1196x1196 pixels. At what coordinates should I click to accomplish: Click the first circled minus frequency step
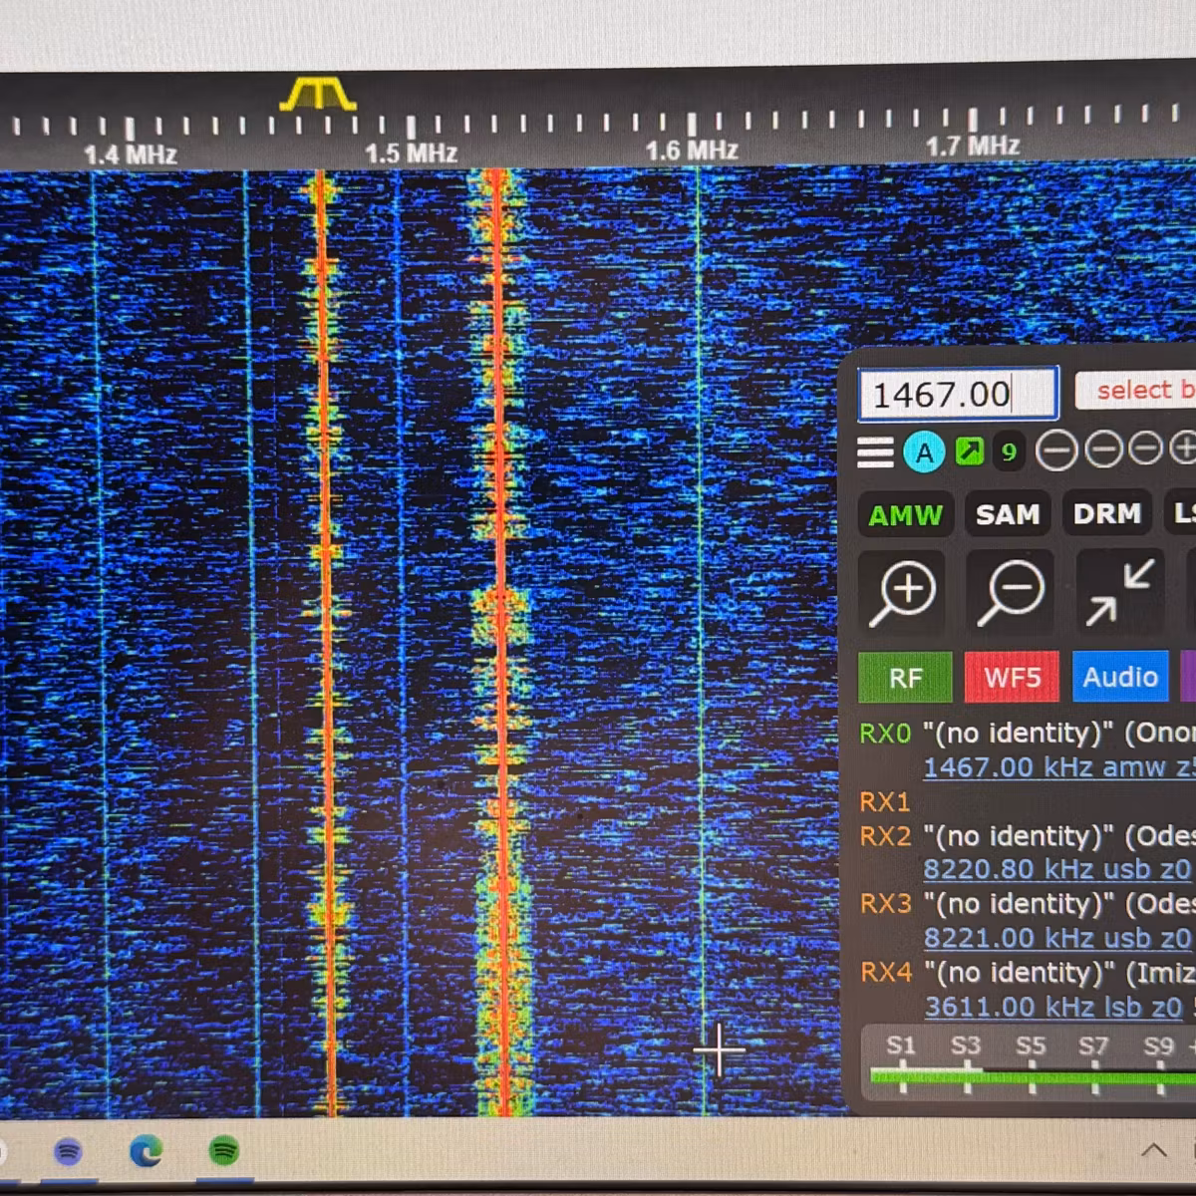tap(1056, 450)
